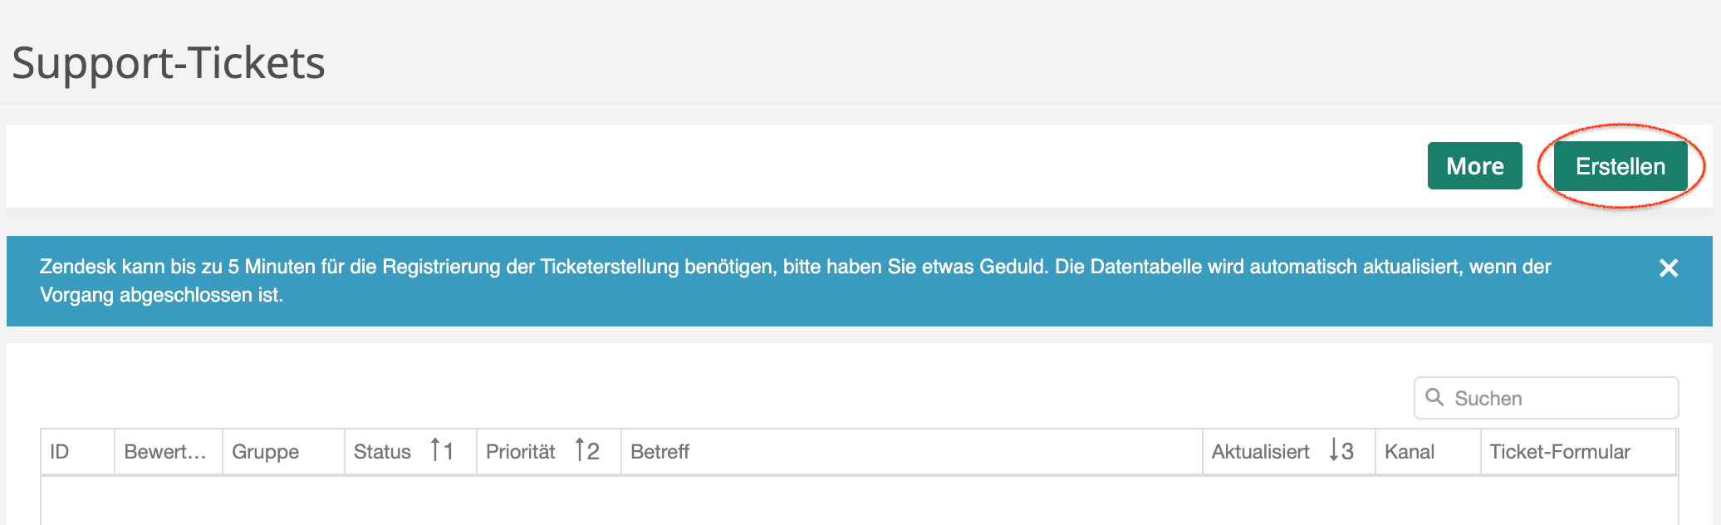Click the Priorität column header label
The width and height of the screenshot is (1721, 525).
click(521, 452)
